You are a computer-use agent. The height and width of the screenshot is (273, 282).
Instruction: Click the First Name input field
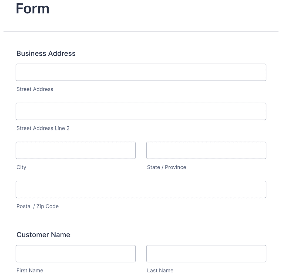76,254
